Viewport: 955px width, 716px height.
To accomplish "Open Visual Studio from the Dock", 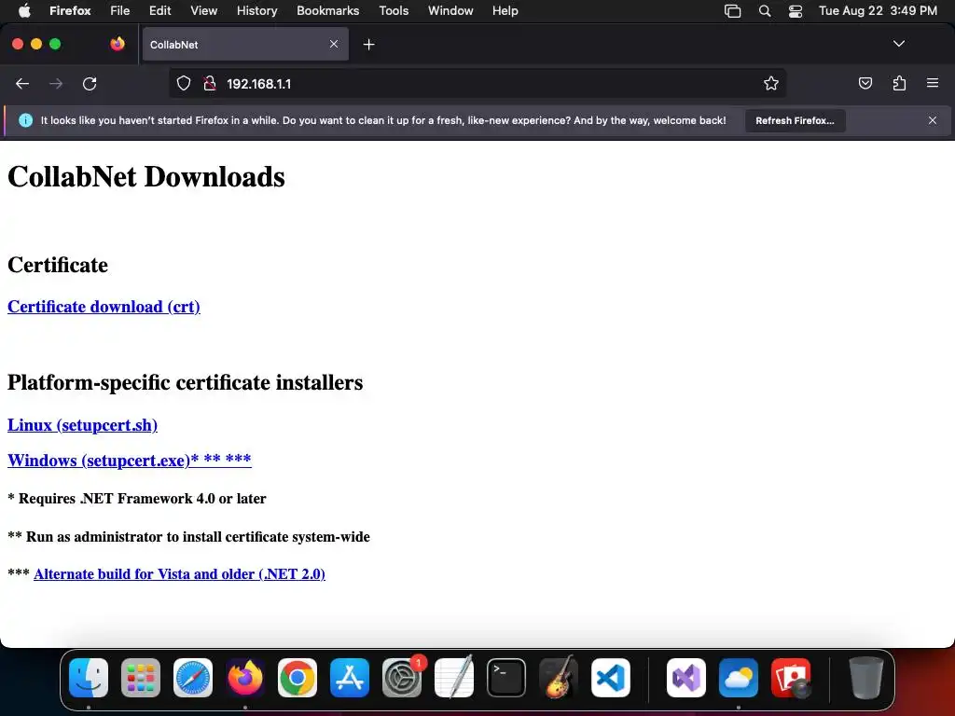I will click(x=686, y=678).
